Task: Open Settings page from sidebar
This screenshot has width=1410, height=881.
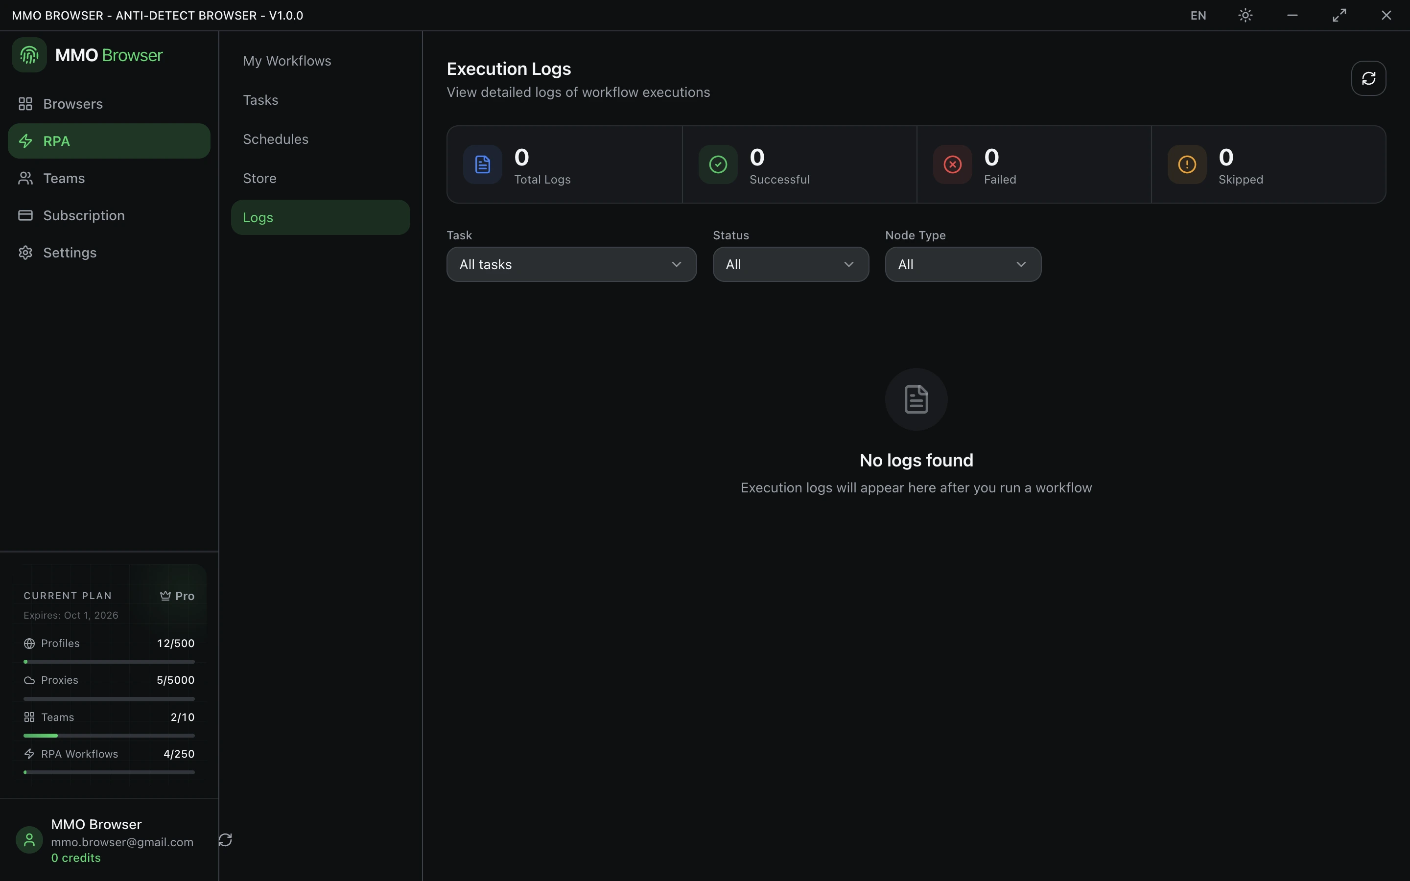Action: [x=109, y=253]
